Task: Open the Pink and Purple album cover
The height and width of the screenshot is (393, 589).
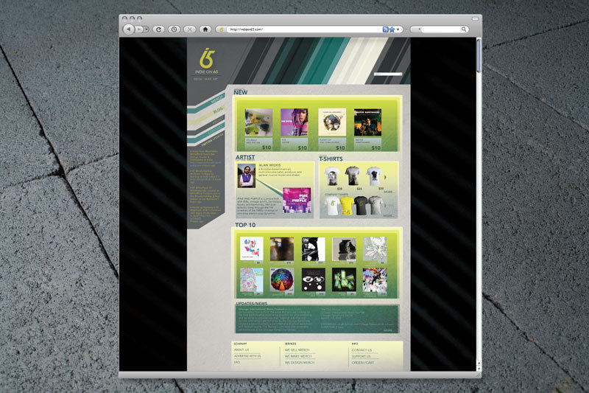Action: pyautogui.click(x=297, y=201)
